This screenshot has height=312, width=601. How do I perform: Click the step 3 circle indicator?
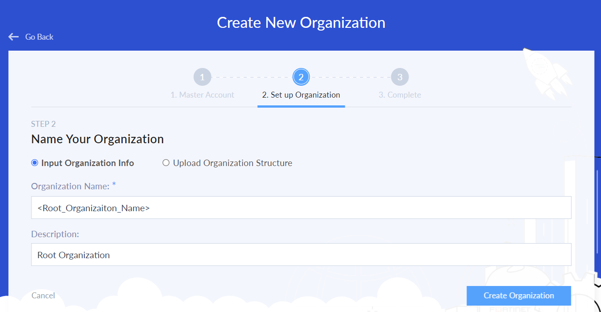[x=400, y=77]
